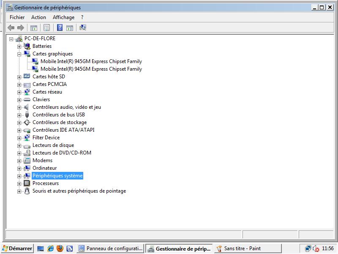Click the 11:56 system clock
The image size is (338, 254).
(328, 248)
